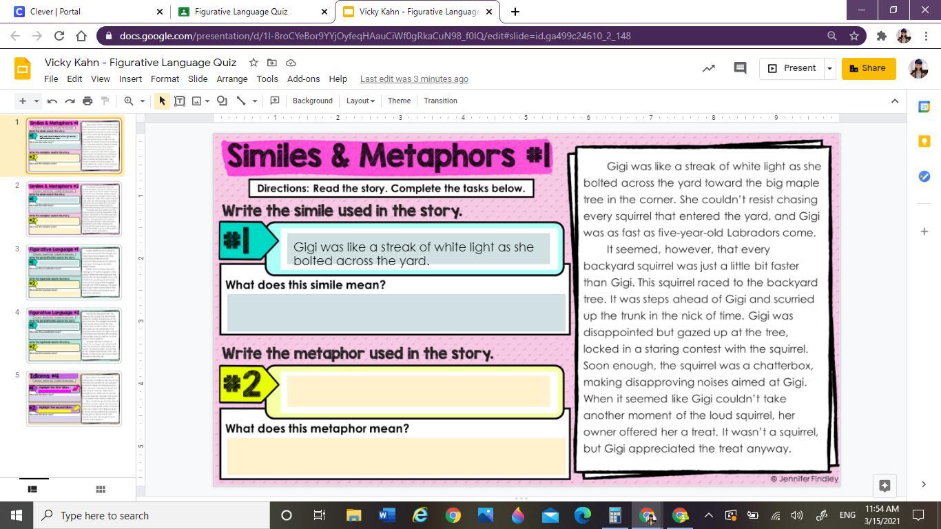Open the Format menu
The height and width of the screenshot is (529, 941).
pos(165,79)
